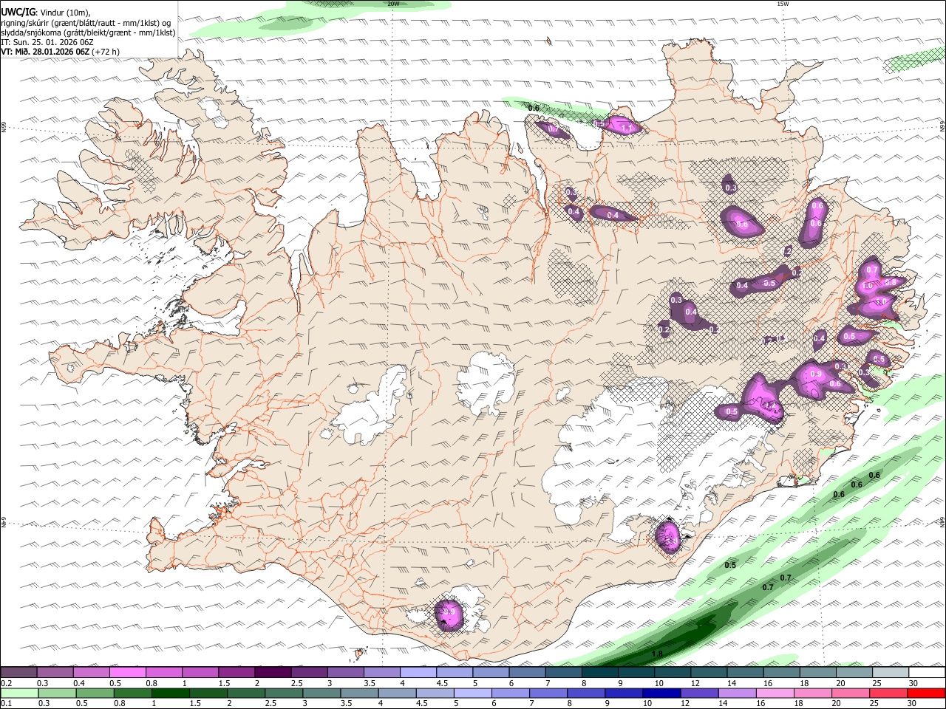The image size is (946, 709).
Task: Pick the light pink 16 swatch in bottom legend row
Action: coord(776,693)
